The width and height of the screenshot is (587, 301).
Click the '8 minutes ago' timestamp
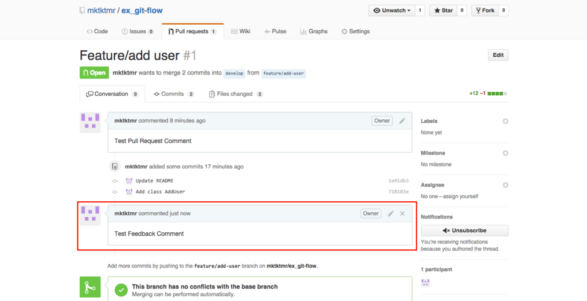(187, 120)
